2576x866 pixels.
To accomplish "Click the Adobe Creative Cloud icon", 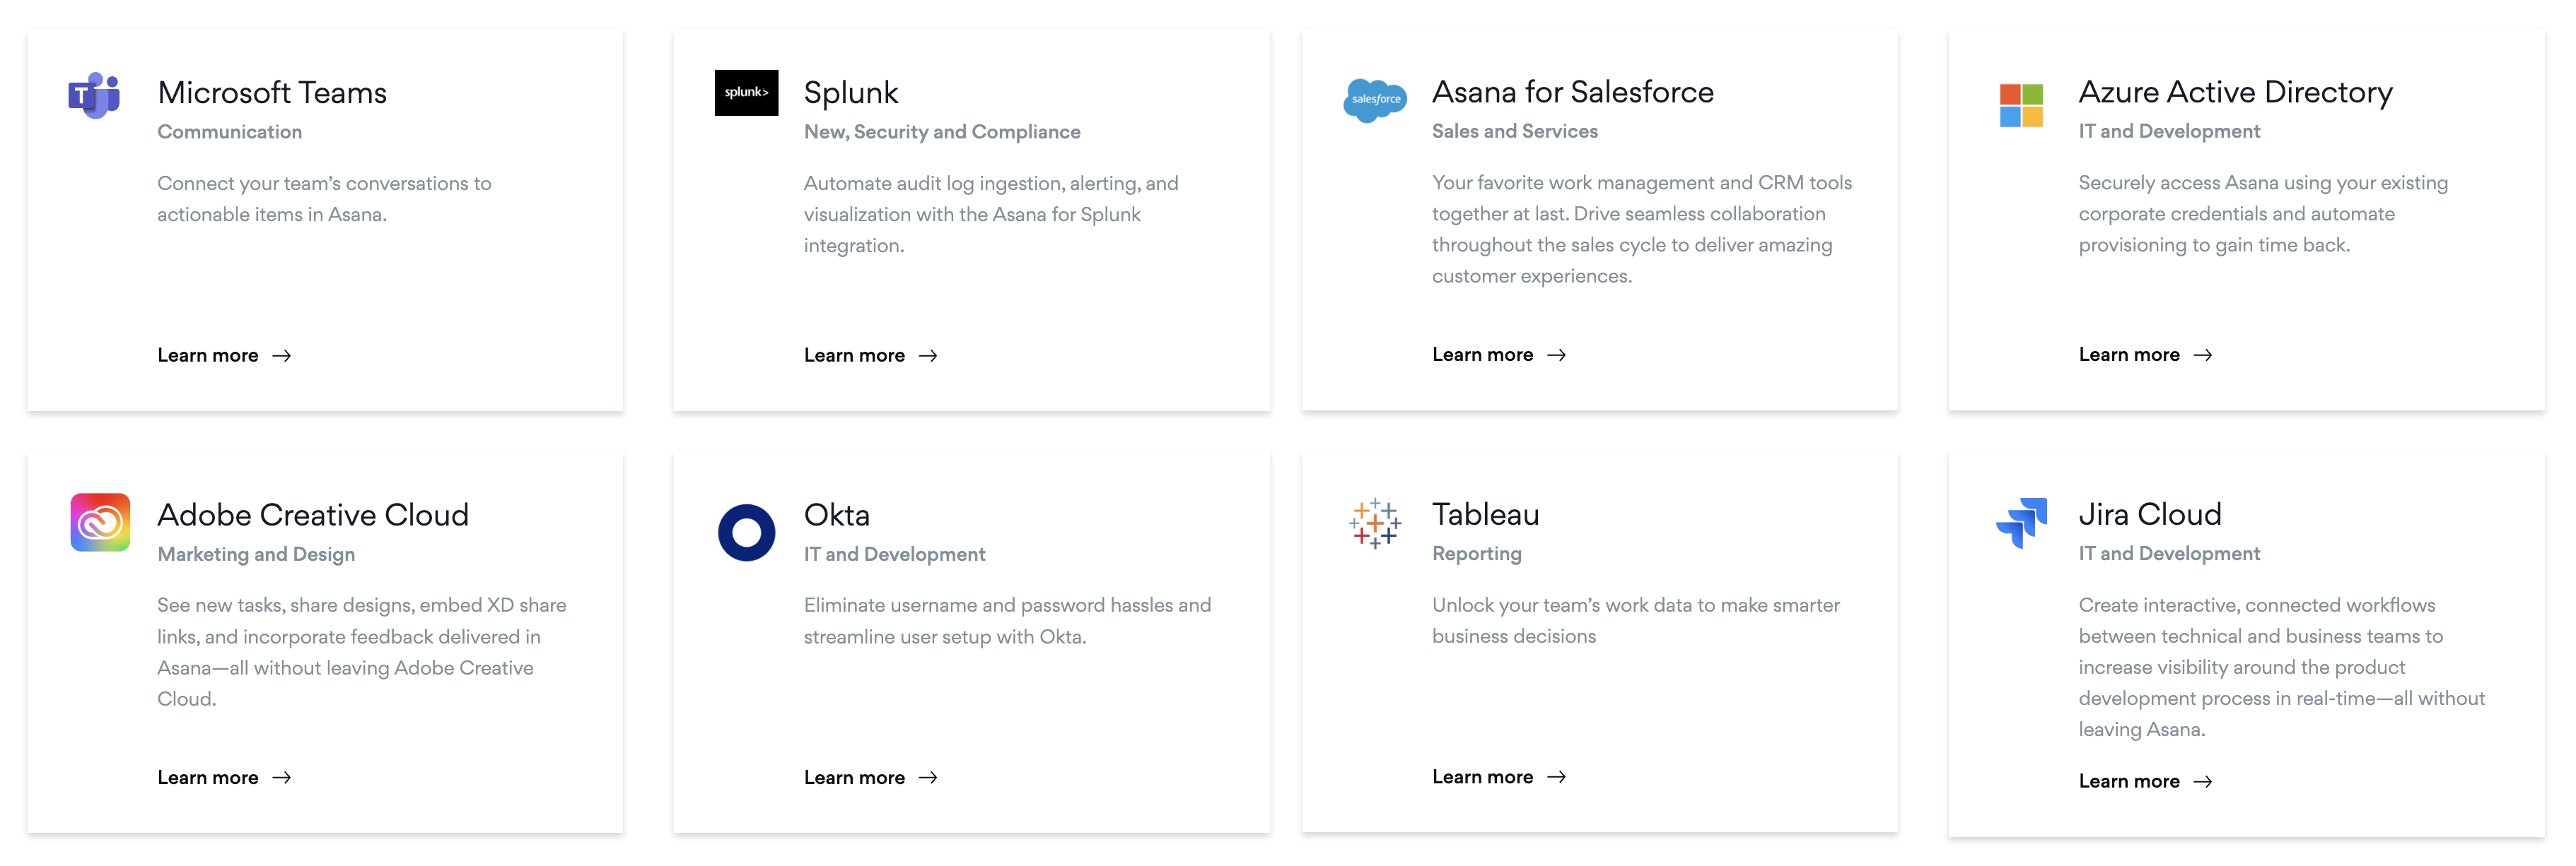I will pyautogui.click(x=100, y=521).
